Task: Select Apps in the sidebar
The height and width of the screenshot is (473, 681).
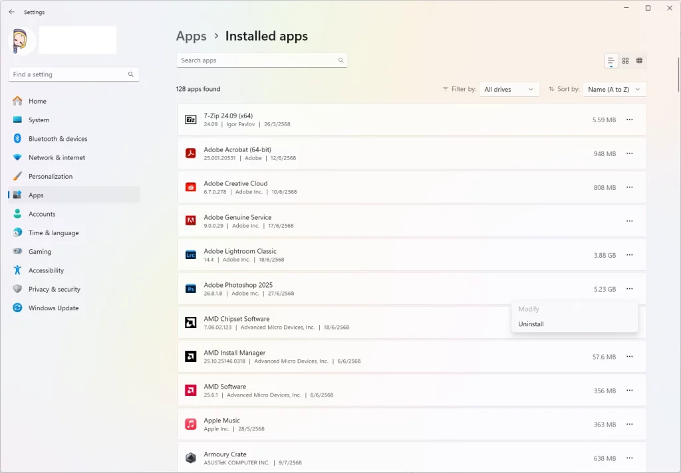Action: (74, 195)
